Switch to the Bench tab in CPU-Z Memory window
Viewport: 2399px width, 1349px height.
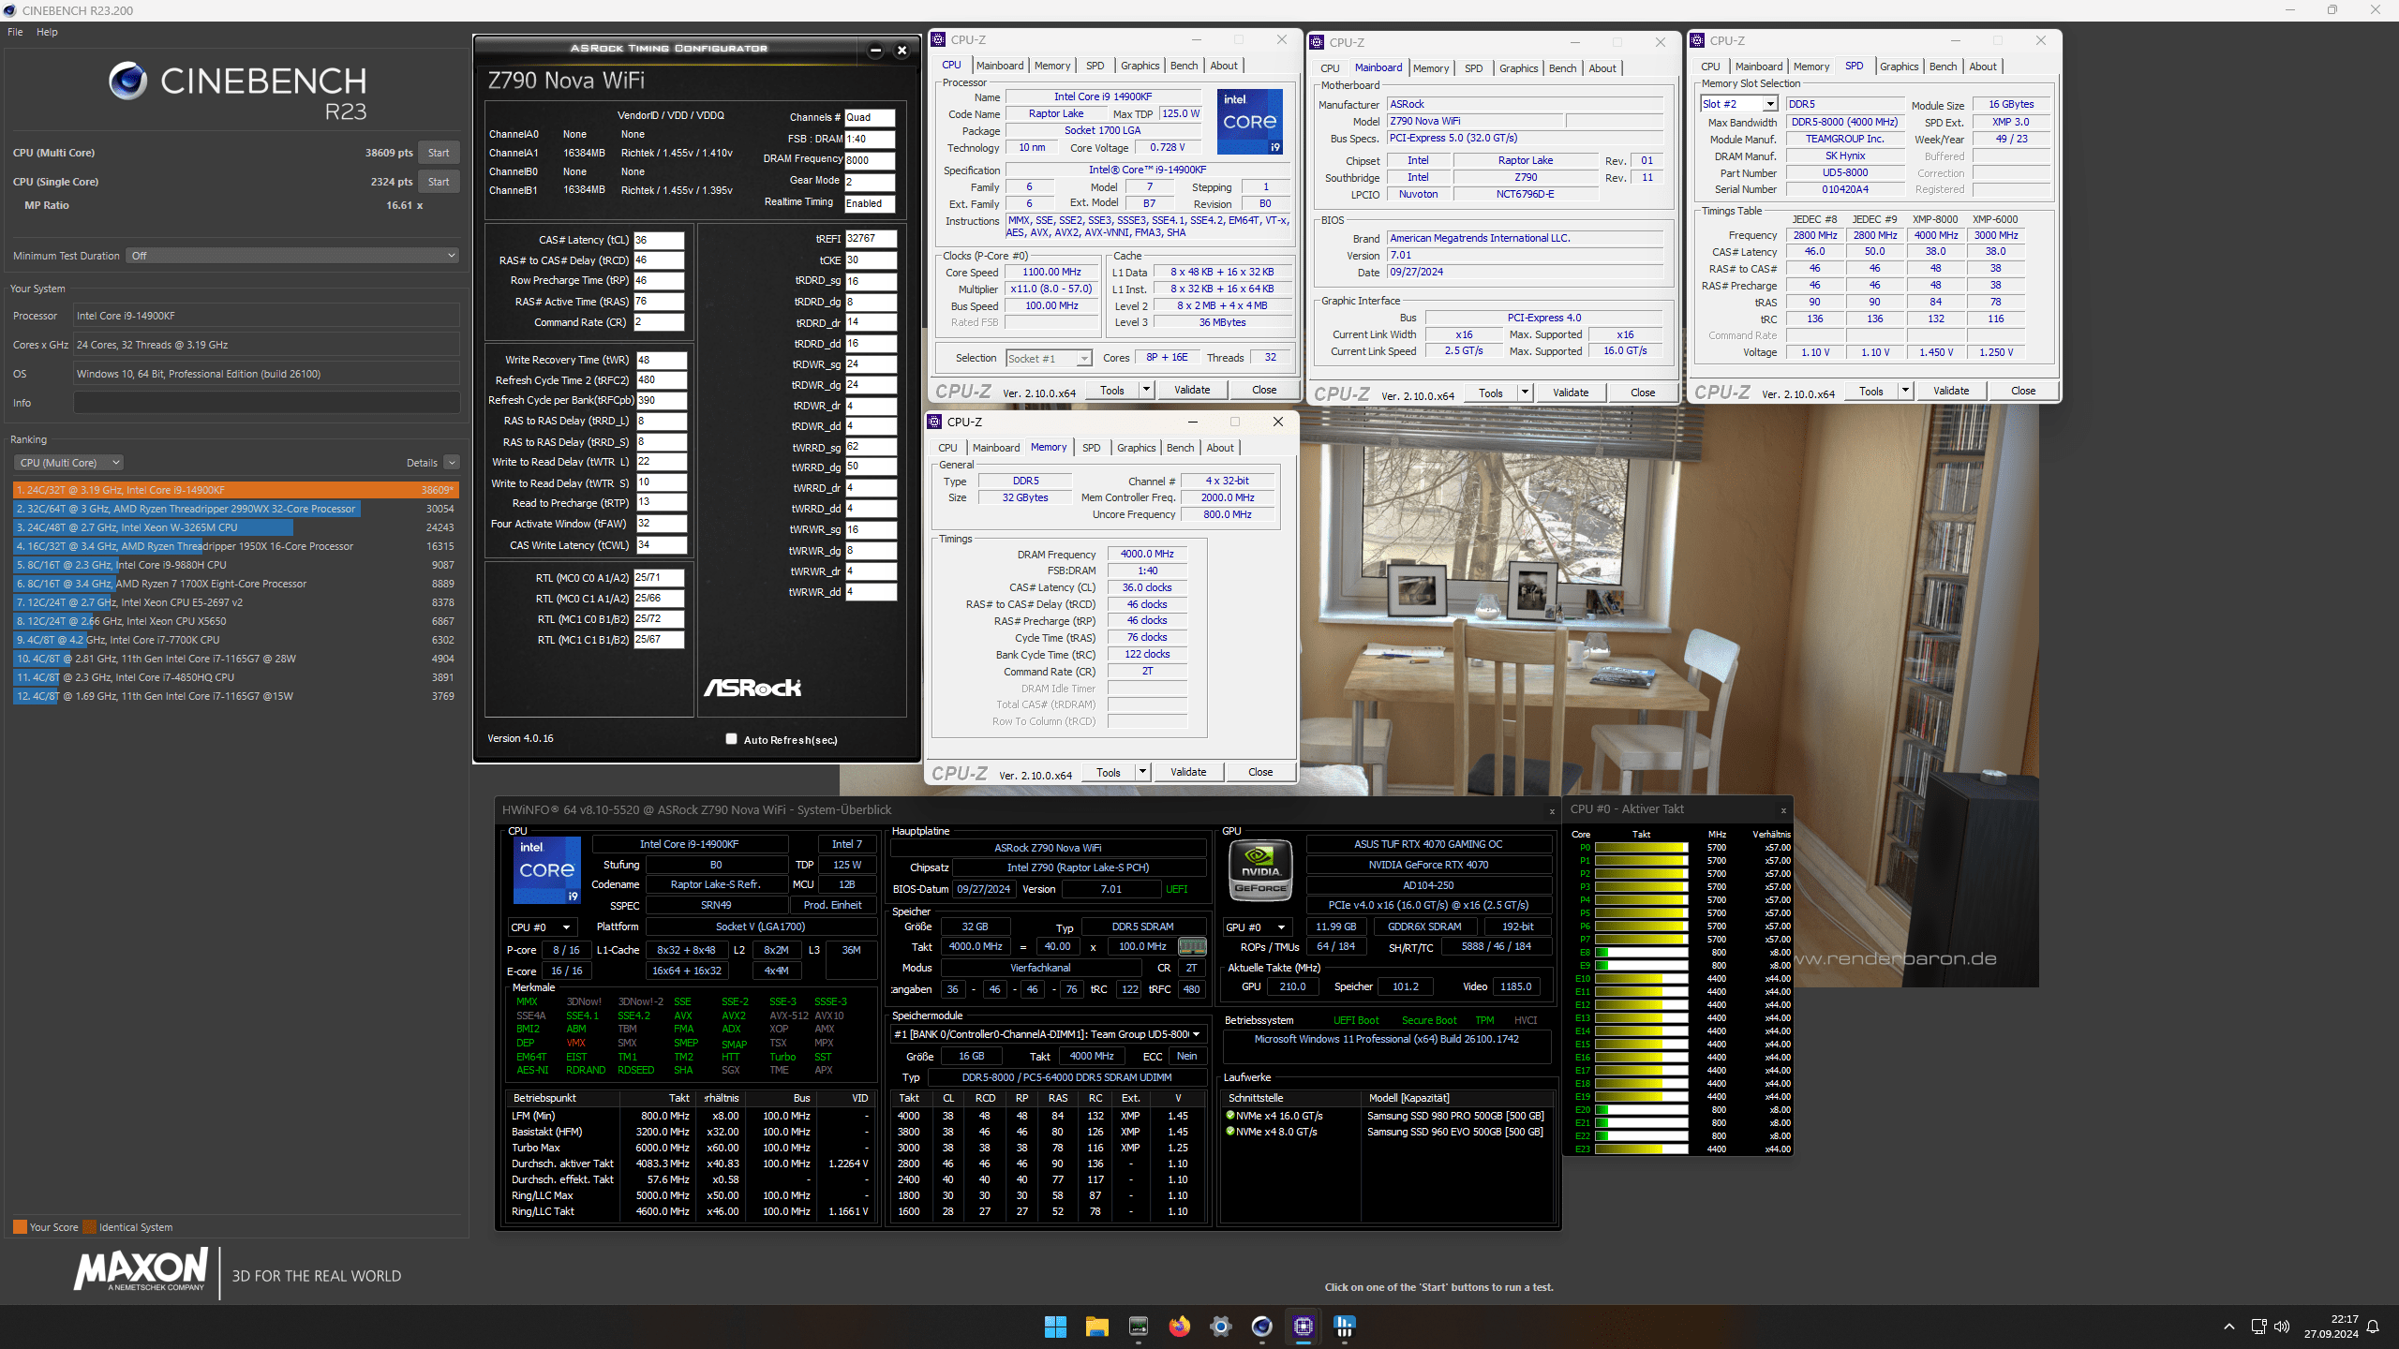(1180, 448)
